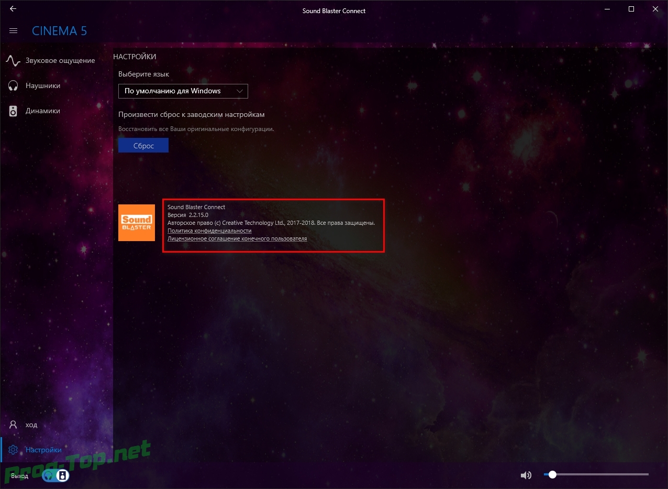Open the Политика конфиденциальности link
This screenshot has height=489, width=668.
pyautogui.click(x=209, y=231)
